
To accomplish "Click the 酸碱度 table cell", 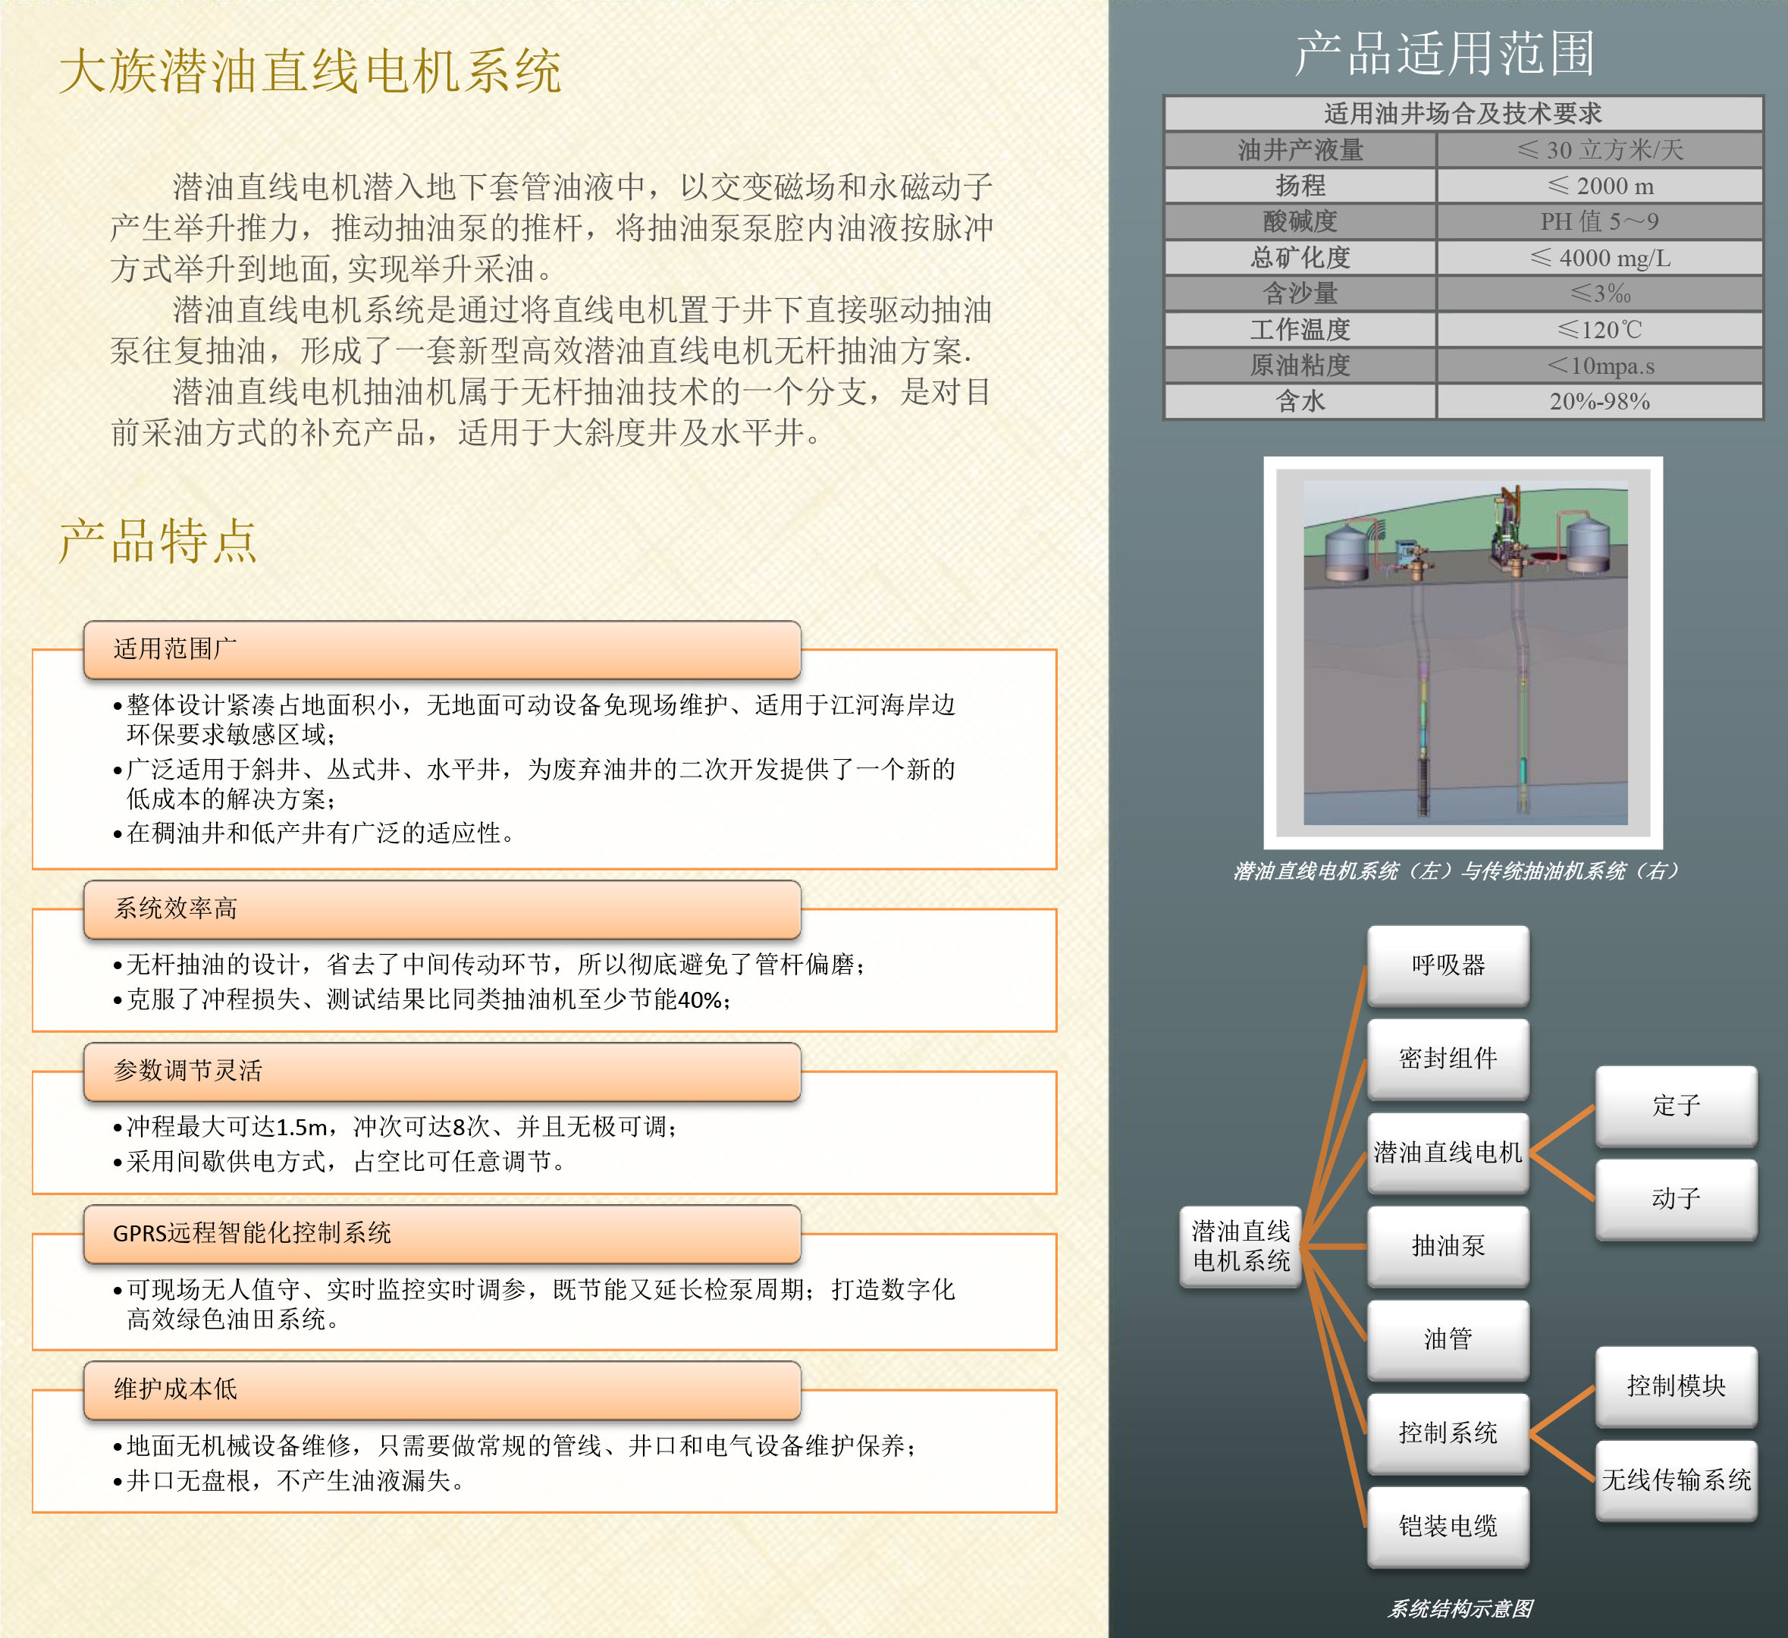I will [x=1300, y=221].
